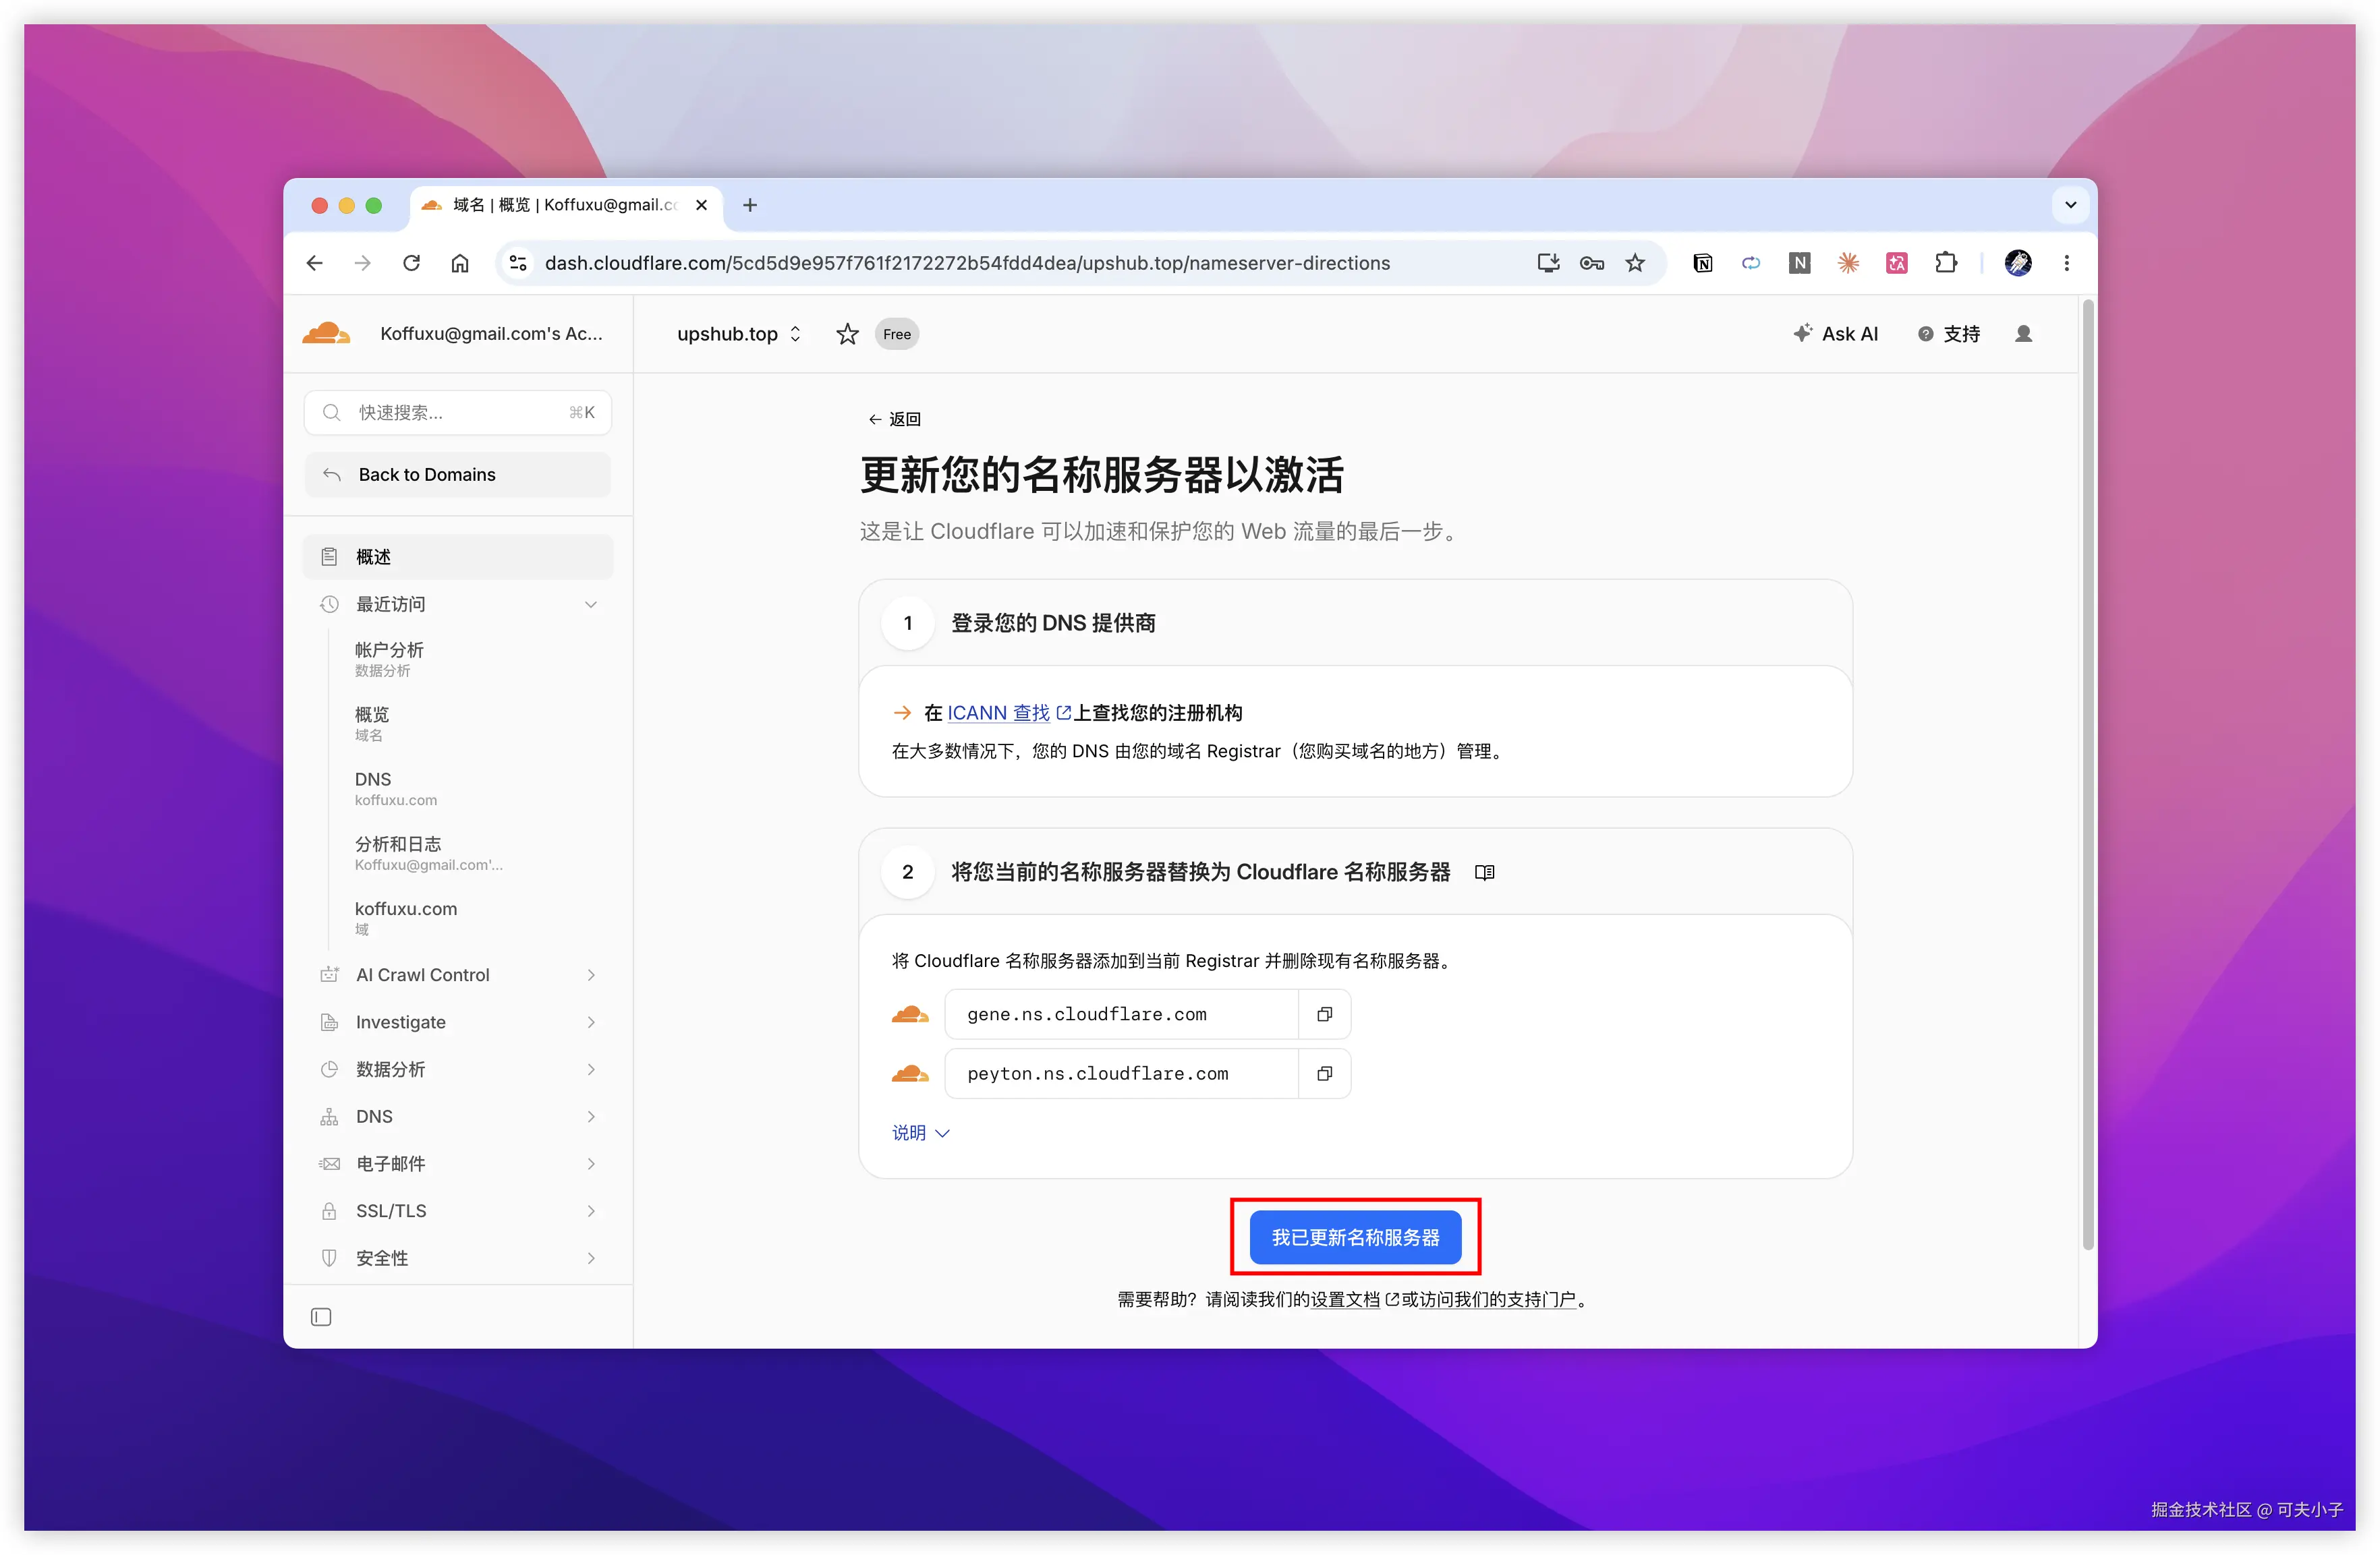This screenshot has width=2380, height=1555.
Task: Click the page vertical scrollbar
Action: [x=2088, y=775]
